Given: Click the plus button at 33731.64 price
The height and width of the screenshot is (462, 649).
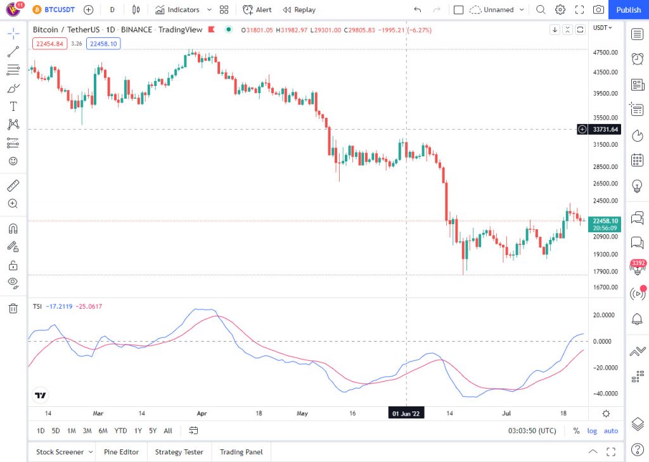Looking at the screenshot, I should coord(582,129).
